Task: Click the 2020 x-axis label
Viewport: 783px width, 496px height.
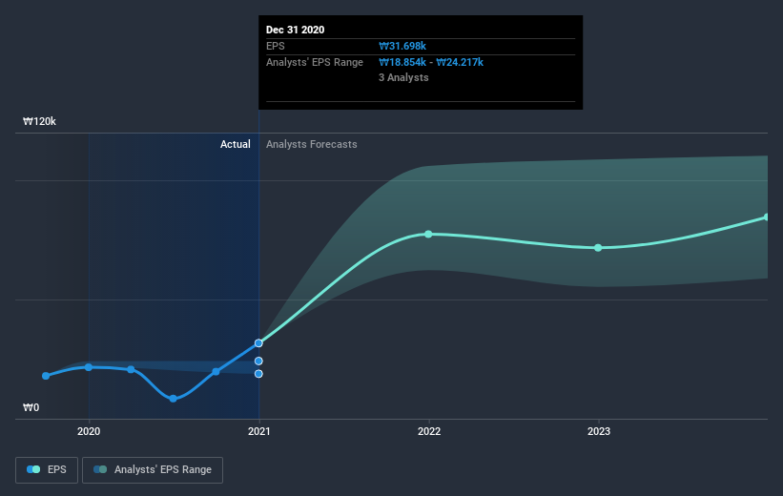Action: [x=89, y=431]
